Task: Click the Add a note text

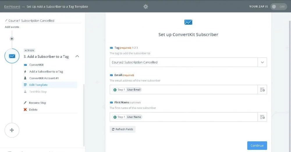Action: pyautogui.click(x=12, y=27)
